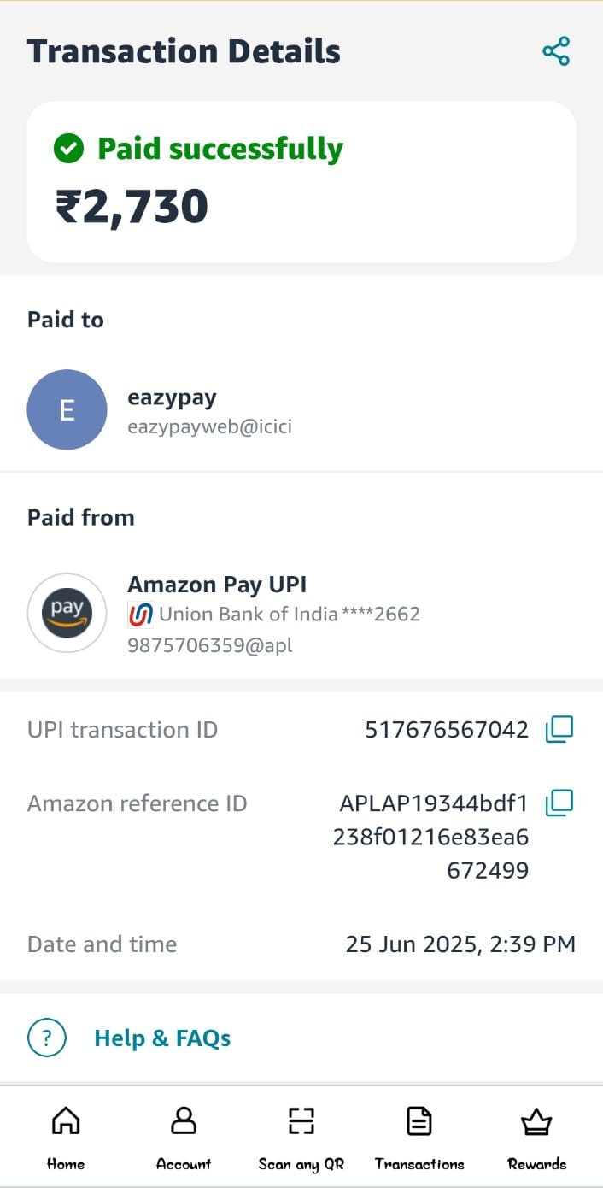Tap the Help & FAQs question mark icon
603x1188 pixels.
click(x=47, y=1038)
